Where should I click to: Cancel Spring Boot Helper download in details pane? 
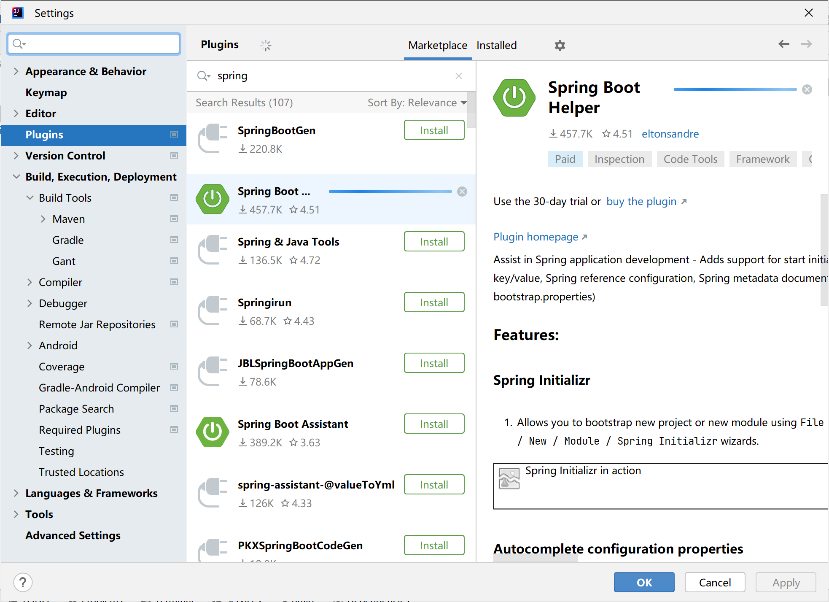click(807, 89)
